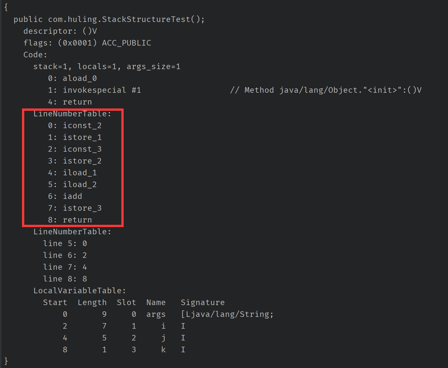Click the ACC_PUBLIC flags text
Screen dimensions: 448x368
point(127,43)
